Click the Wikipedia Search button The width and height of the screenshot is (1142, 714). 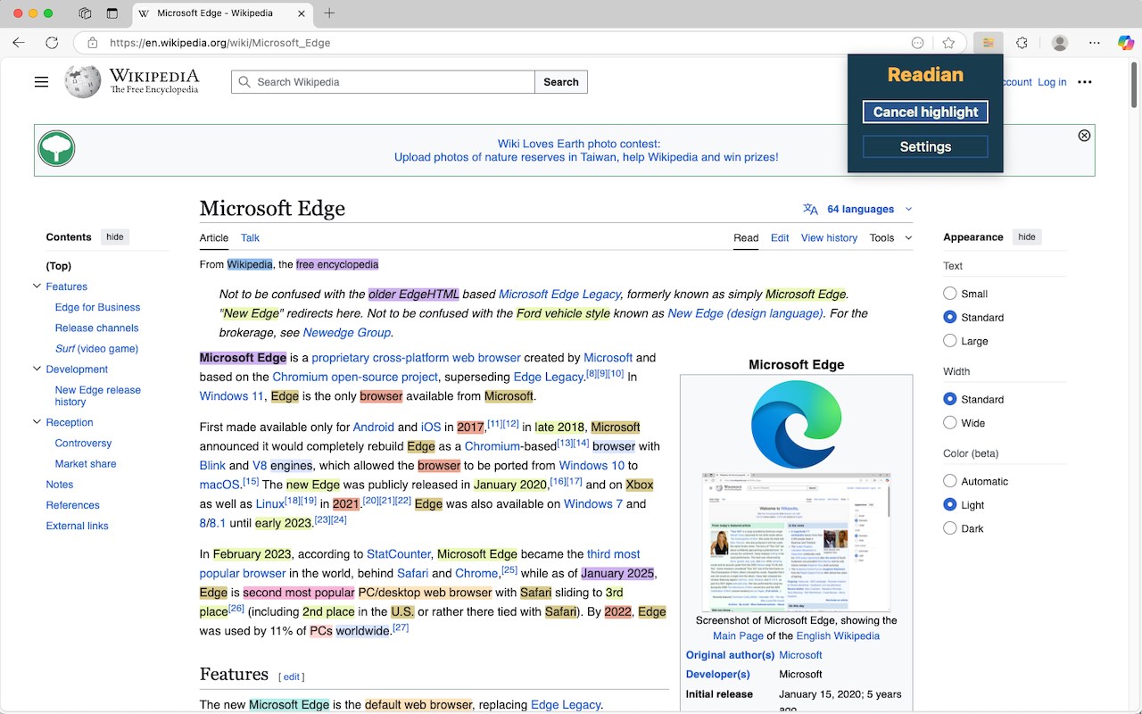(x=561, y=82)
